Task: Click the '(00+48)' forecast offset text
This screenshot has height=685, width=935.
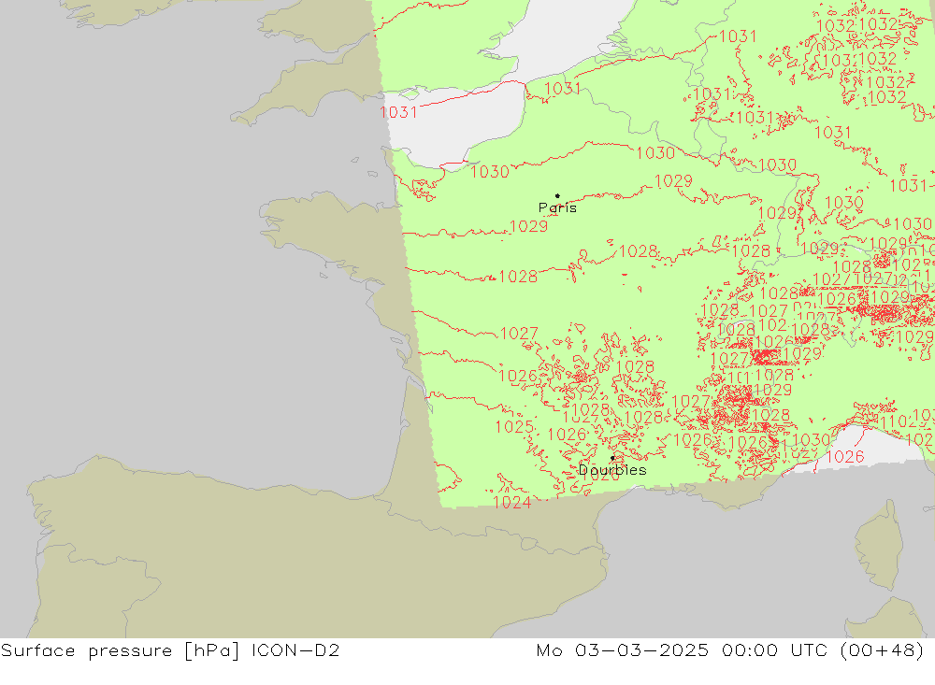Action: [x=882, y=650]
